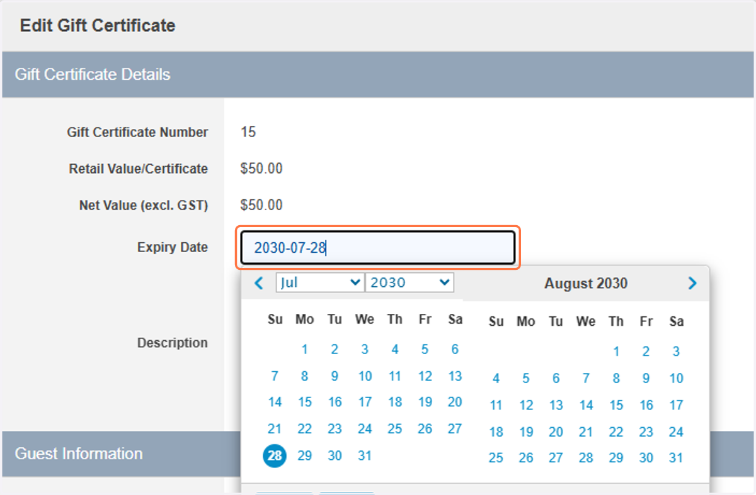This screenshot has height=495, width=756.
Task: Select August 31 in the right calendar
Action: tap(676, 458)
